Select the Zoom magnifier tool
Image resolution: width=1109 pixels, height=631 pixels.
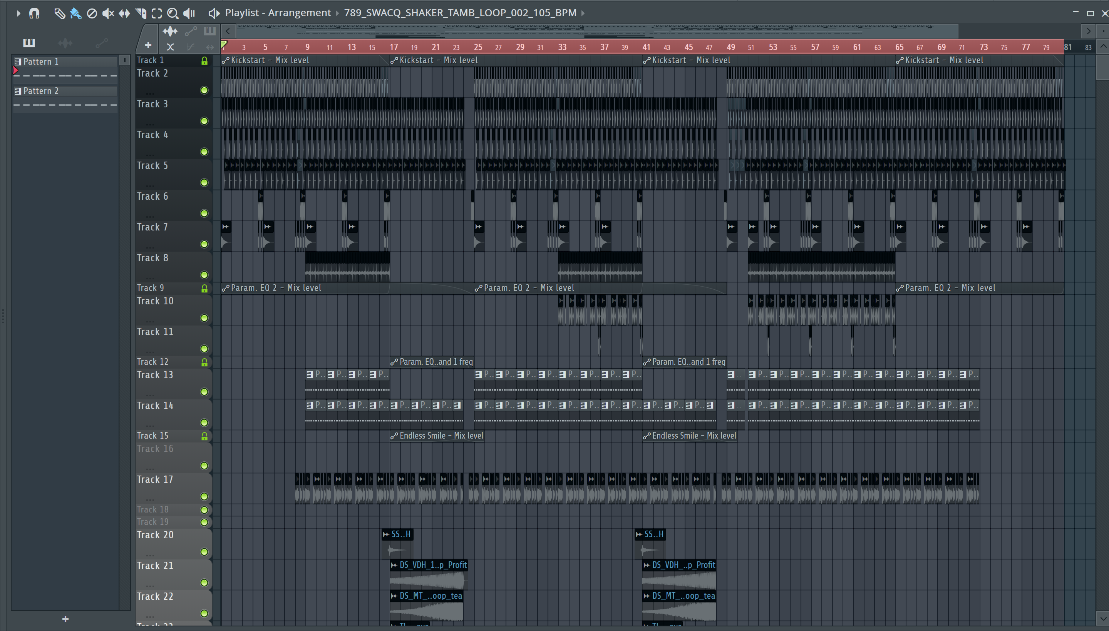pyautogui.click(x=173, y=13)
